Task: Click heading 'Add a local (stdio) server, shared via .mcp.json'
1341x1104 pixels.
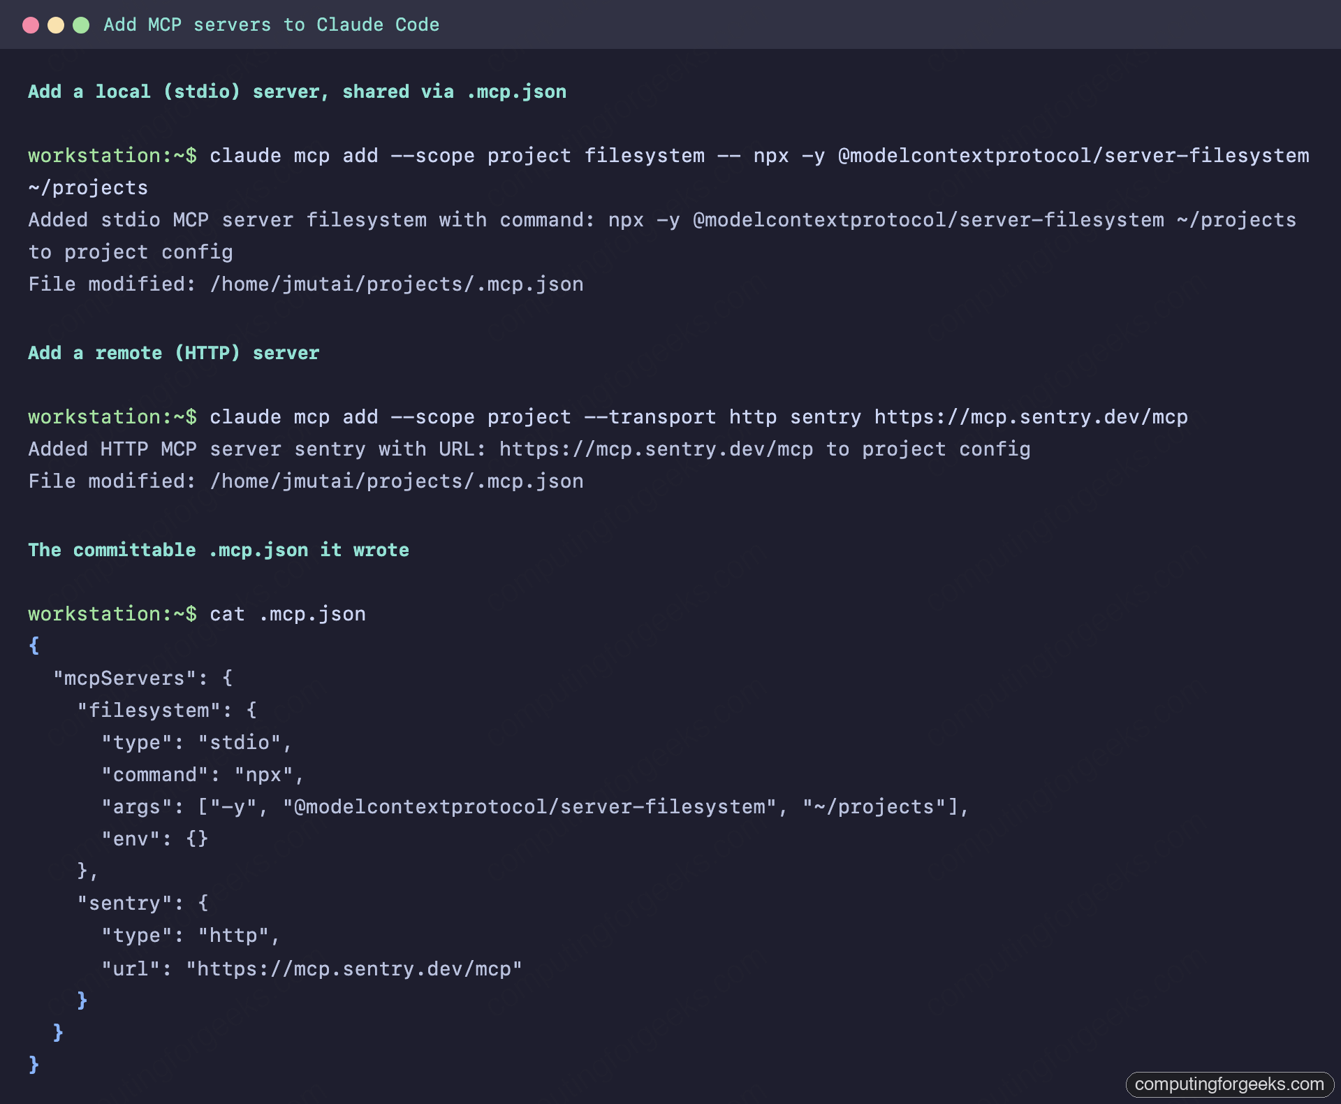Action: point(297,92)
